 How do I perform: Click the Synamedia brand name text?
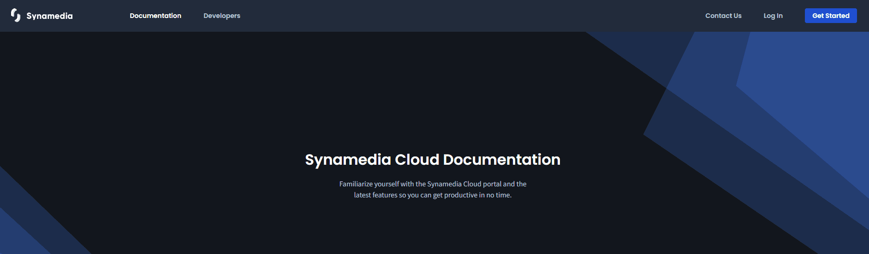pos(49,16)
